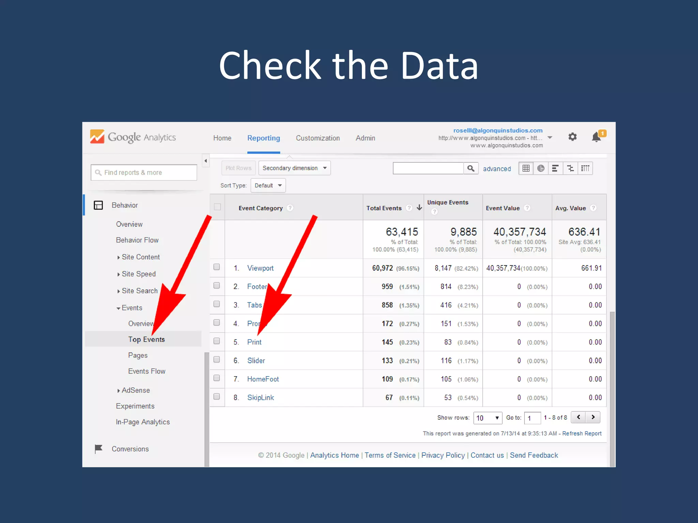Click the Conversions flag icon
This screenshot has width=698, height=523.
tap(98, 449)
